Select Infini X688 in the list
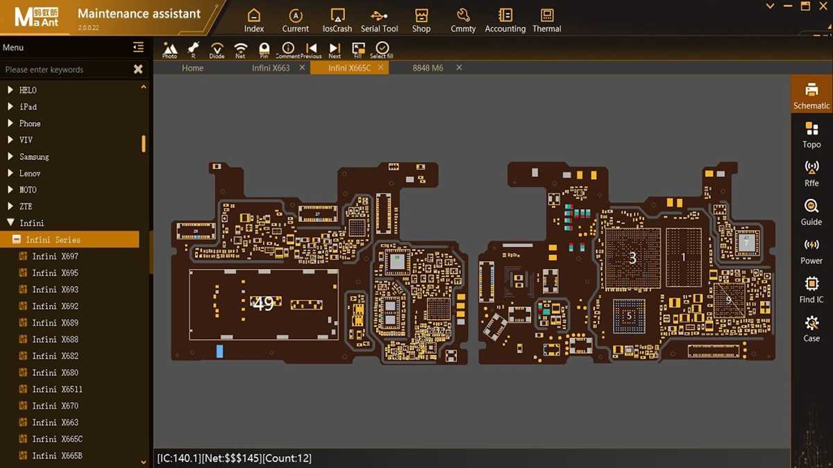Screen dimensions: 833x468 pos(56,340)
